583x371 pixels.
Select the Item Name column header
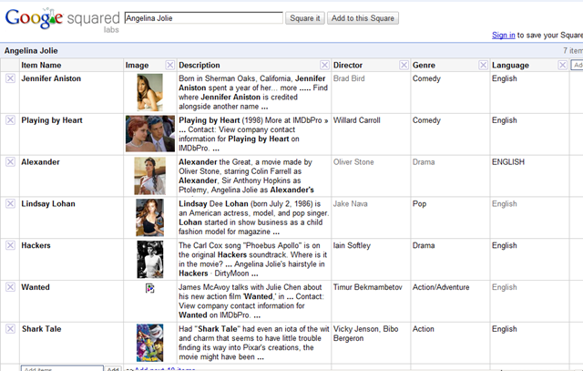[x=41, y=65]
